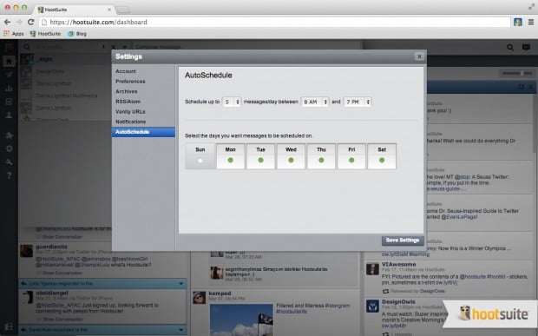
Task: Toggle scheduling on Wed
Action: pyautogui.click(x=291, y=156)
